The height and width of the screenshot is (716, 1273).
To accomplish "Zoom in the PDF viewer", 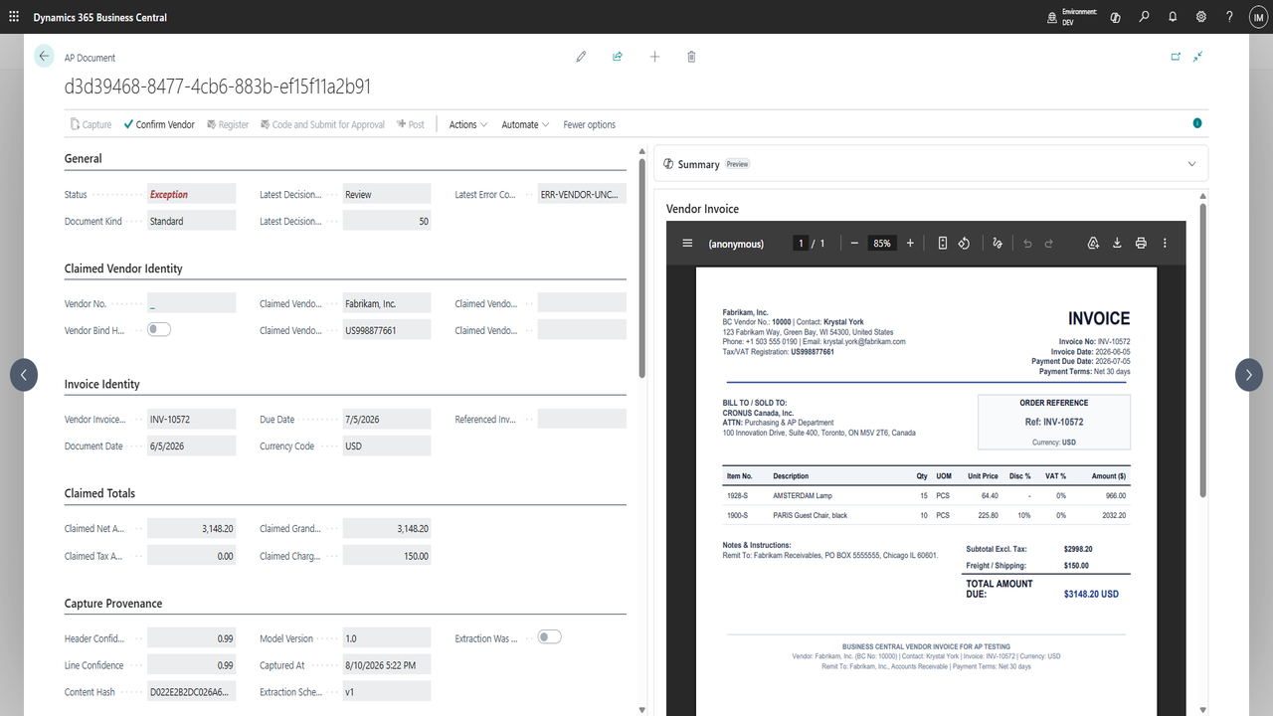I will click(x=910, y=243).
